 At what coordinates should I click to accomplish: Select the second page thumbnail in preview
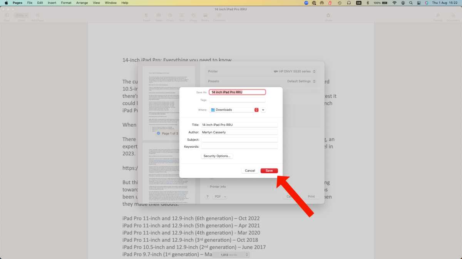point(169,173)
